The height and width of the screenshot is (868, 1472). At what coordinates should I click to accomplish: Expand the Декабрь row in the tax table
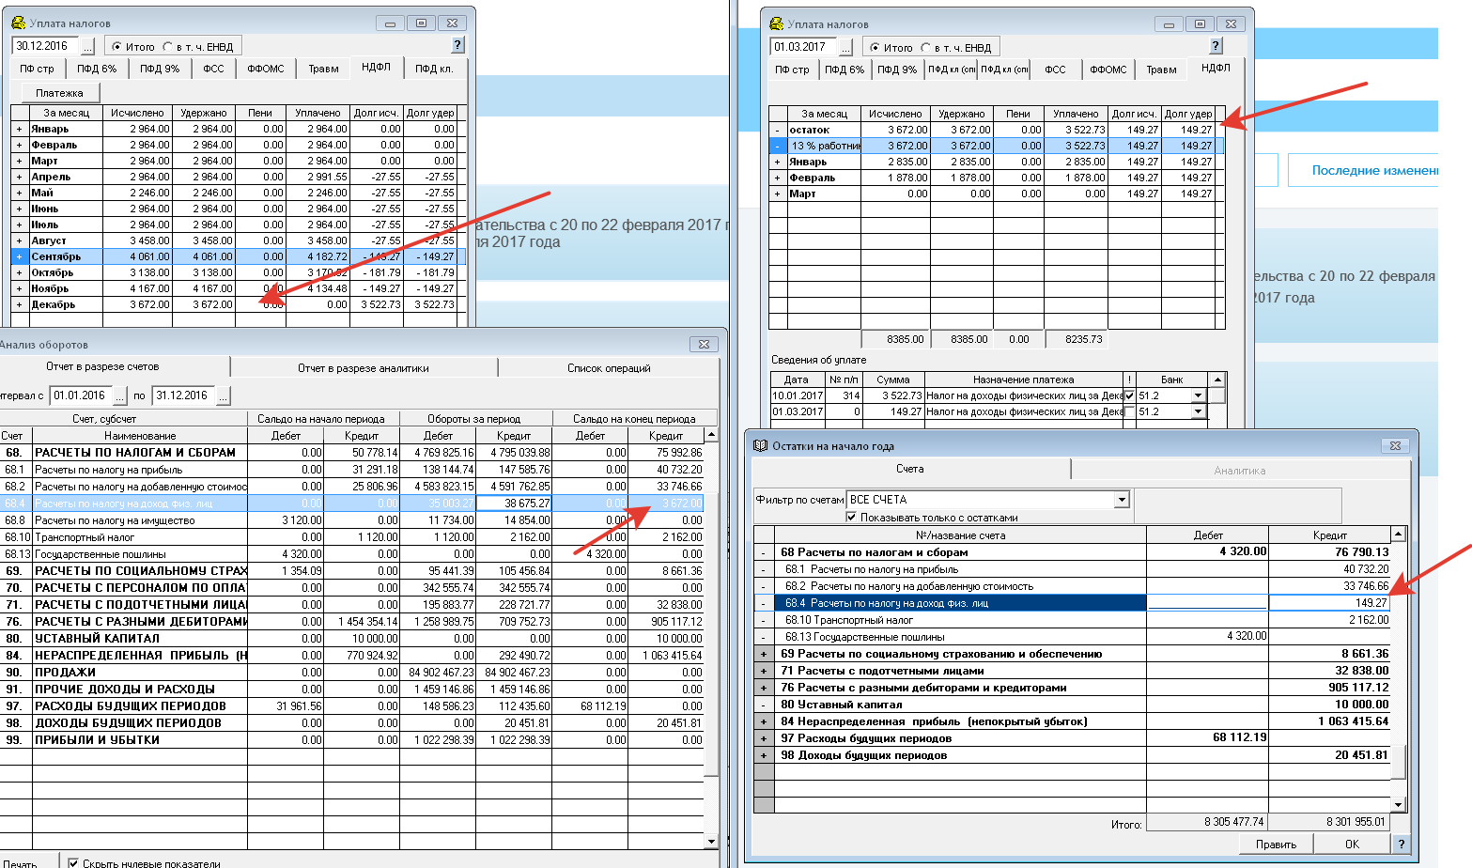coord(19,304)
